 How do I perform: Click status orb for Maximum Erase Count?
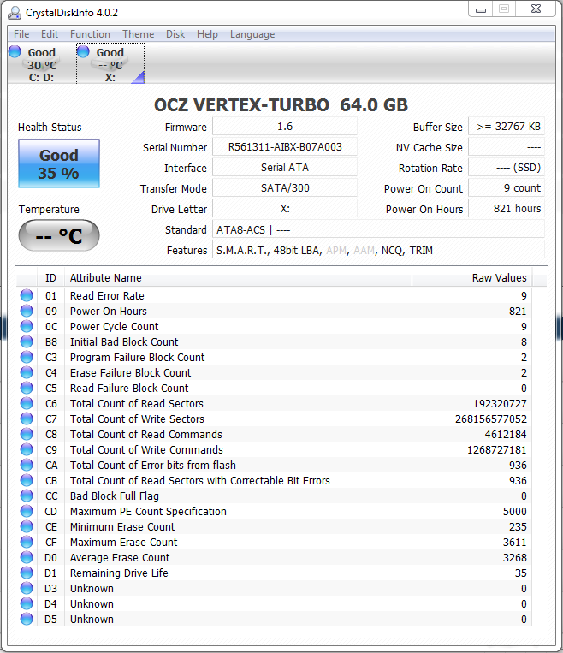point(27,542)
